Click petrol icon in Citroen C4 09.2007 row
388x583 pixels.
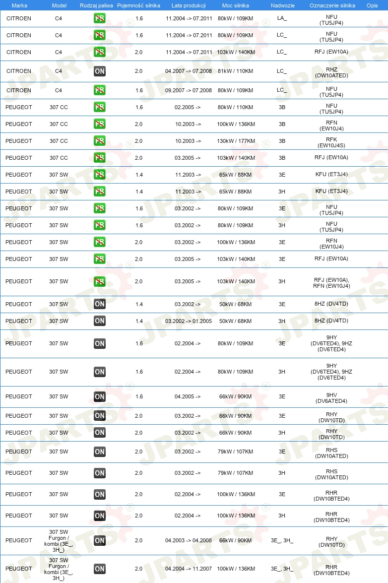[x=100, y=90]
